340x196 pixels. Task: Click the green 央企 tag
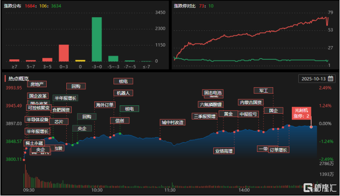82,128
